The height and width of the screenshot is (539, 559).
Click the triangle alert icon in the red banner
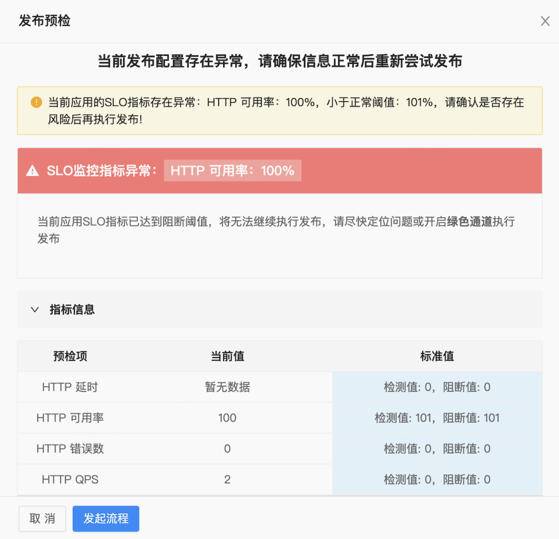point(33,171)
